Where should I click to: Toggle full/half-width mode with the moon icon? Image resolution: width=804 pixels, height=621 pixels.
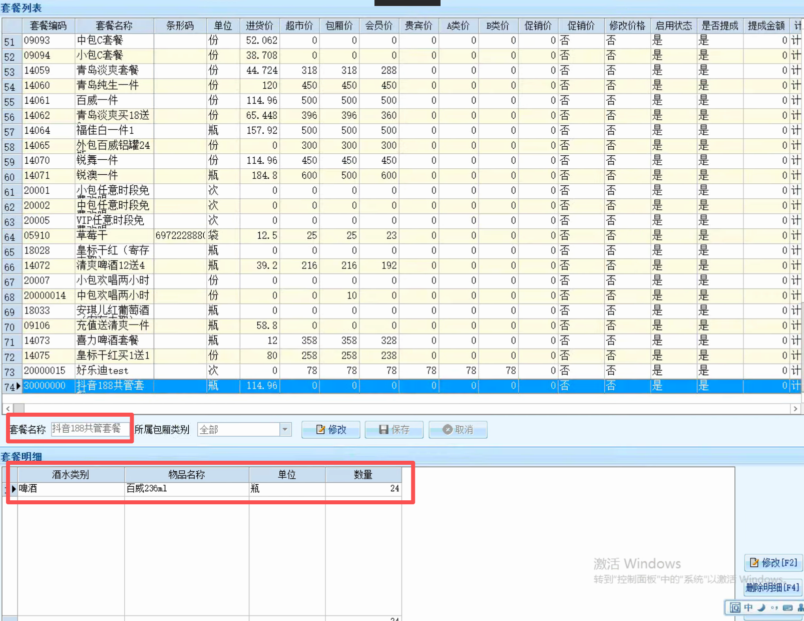pos(760,607)
